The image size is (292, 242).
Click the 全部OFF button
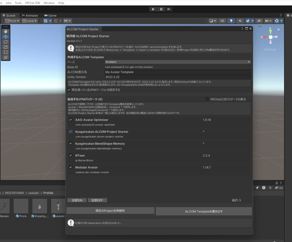[x=97, y=200]
